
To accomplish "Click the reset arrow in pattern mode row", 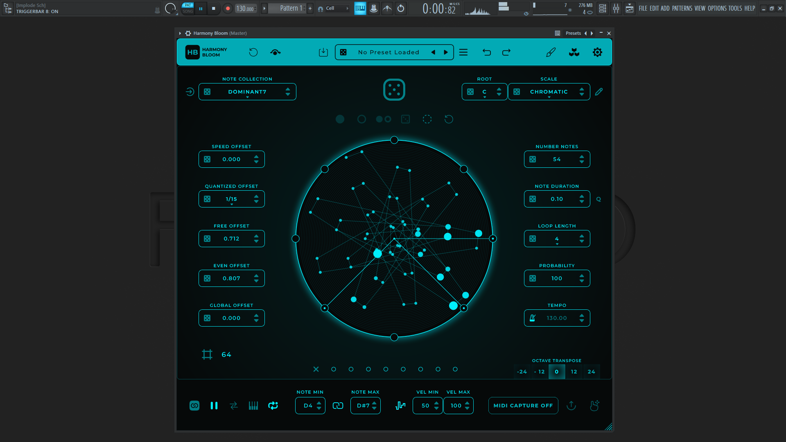I will point(449,119).
